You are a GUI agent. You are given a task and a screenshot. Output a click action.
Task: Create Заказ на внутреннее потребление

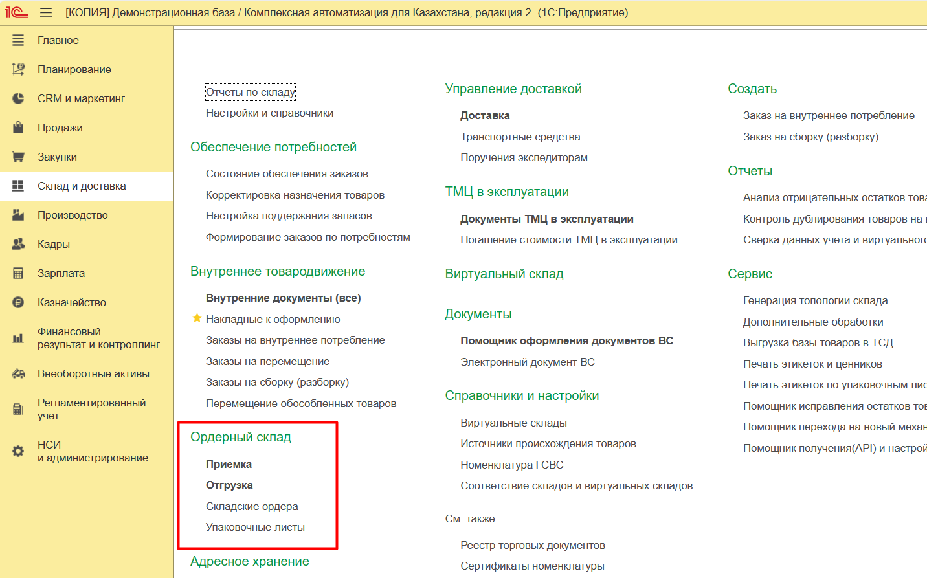[829, 115]
